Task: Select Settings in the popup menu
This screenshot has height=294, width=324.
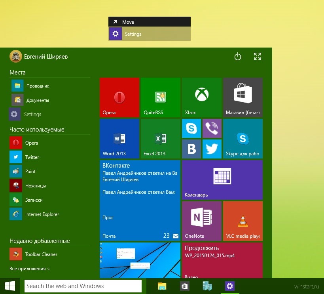Action: (x=150, y=34)
